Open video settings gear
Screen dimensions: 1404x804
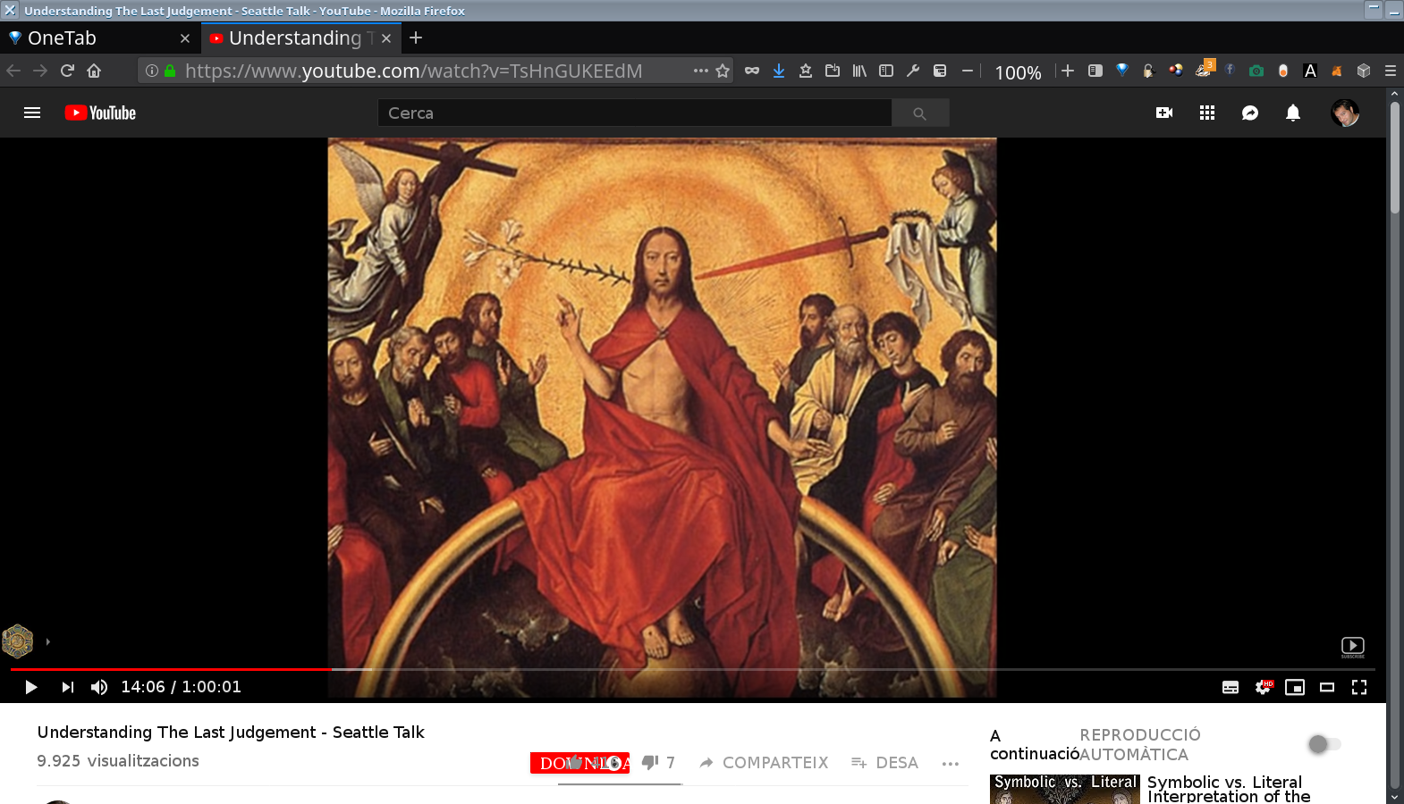pos(1263,687)
